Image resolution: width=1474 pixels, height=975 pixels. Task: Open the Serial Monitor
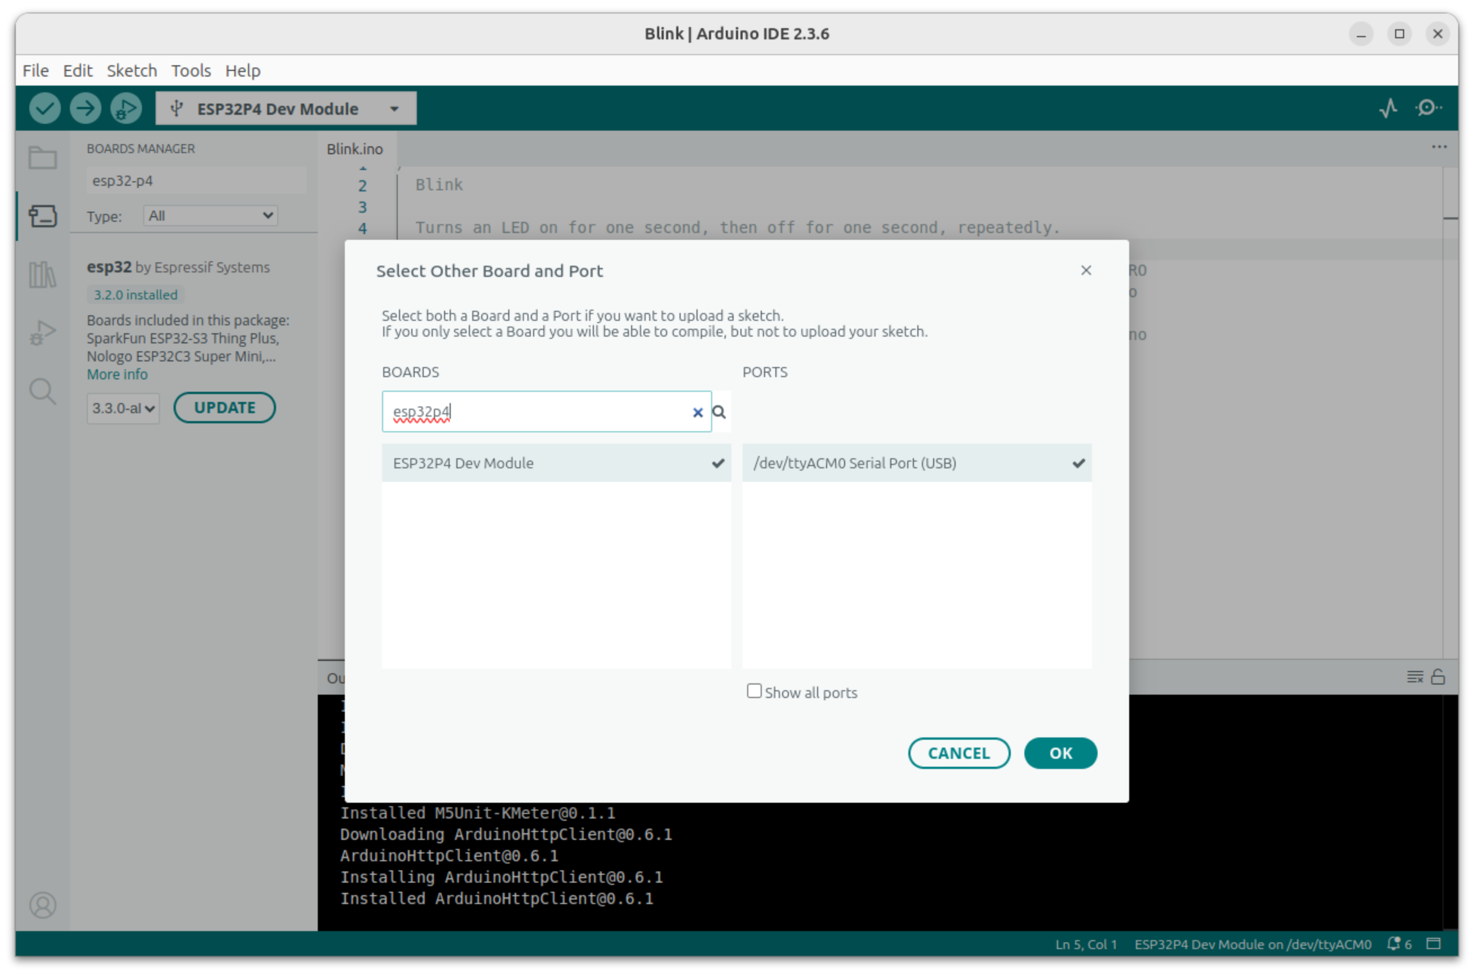1428,108
